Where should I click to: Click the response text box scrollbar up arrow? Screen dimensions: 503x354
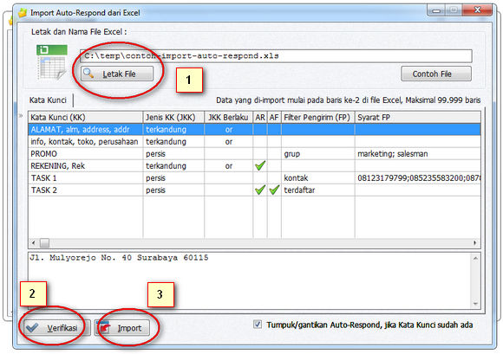pos(475,258)
